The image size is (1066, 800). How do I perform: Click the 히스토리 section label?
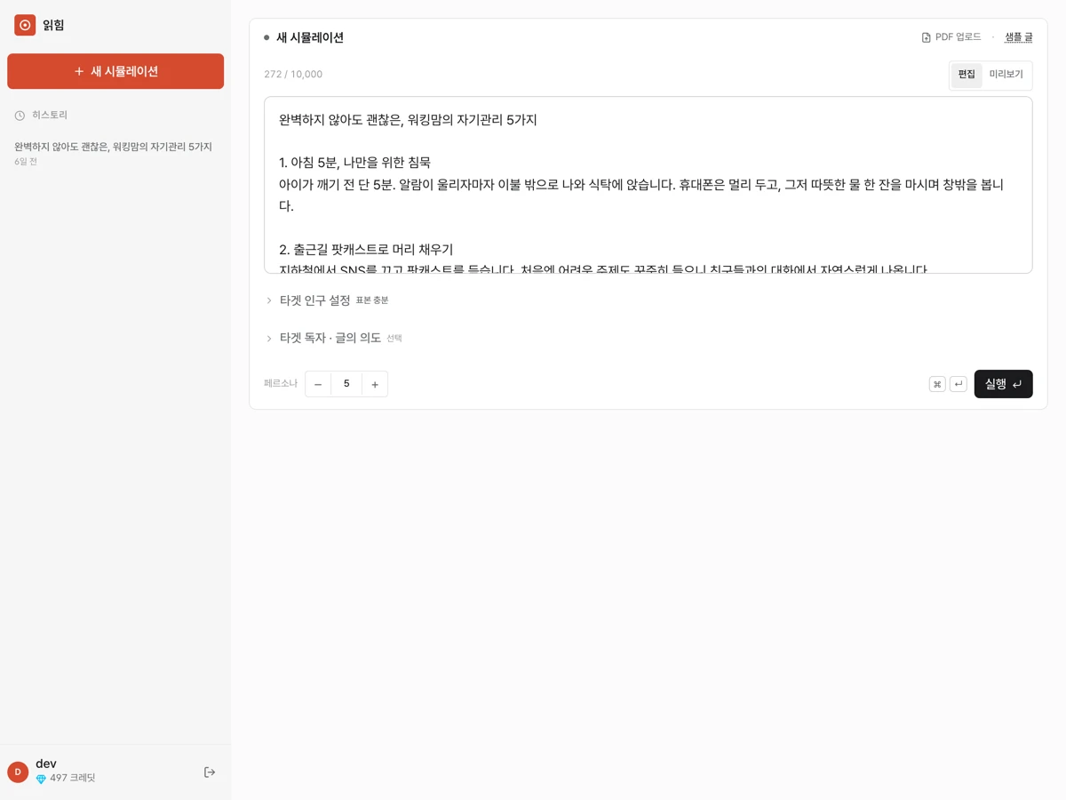coord(50,116)
